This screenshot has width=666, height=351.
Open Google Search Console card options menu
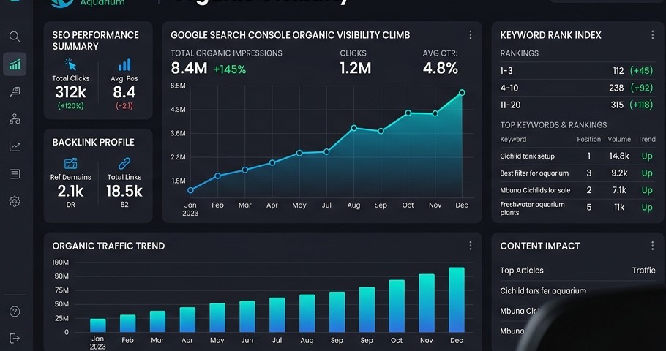[x=470, y=35]
